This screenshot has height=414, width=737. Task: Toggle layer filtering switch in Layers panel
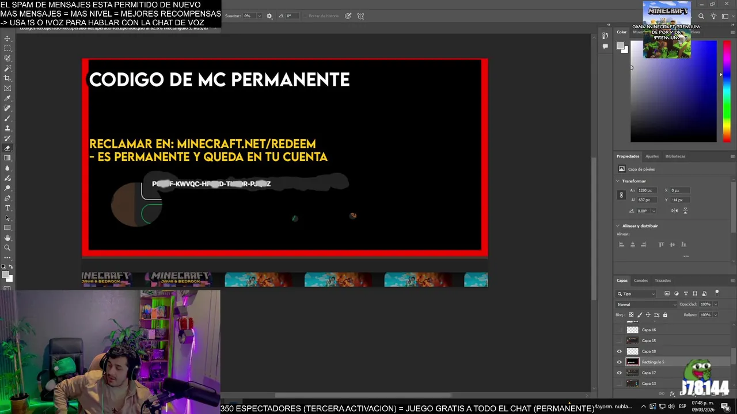(717, 293)
